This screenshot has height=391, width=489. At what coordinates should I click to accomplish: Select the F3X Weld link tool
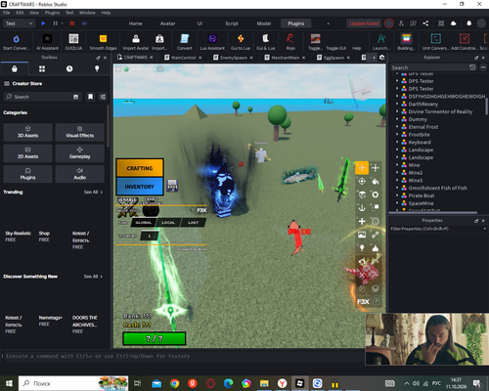(x=376, y=235)
